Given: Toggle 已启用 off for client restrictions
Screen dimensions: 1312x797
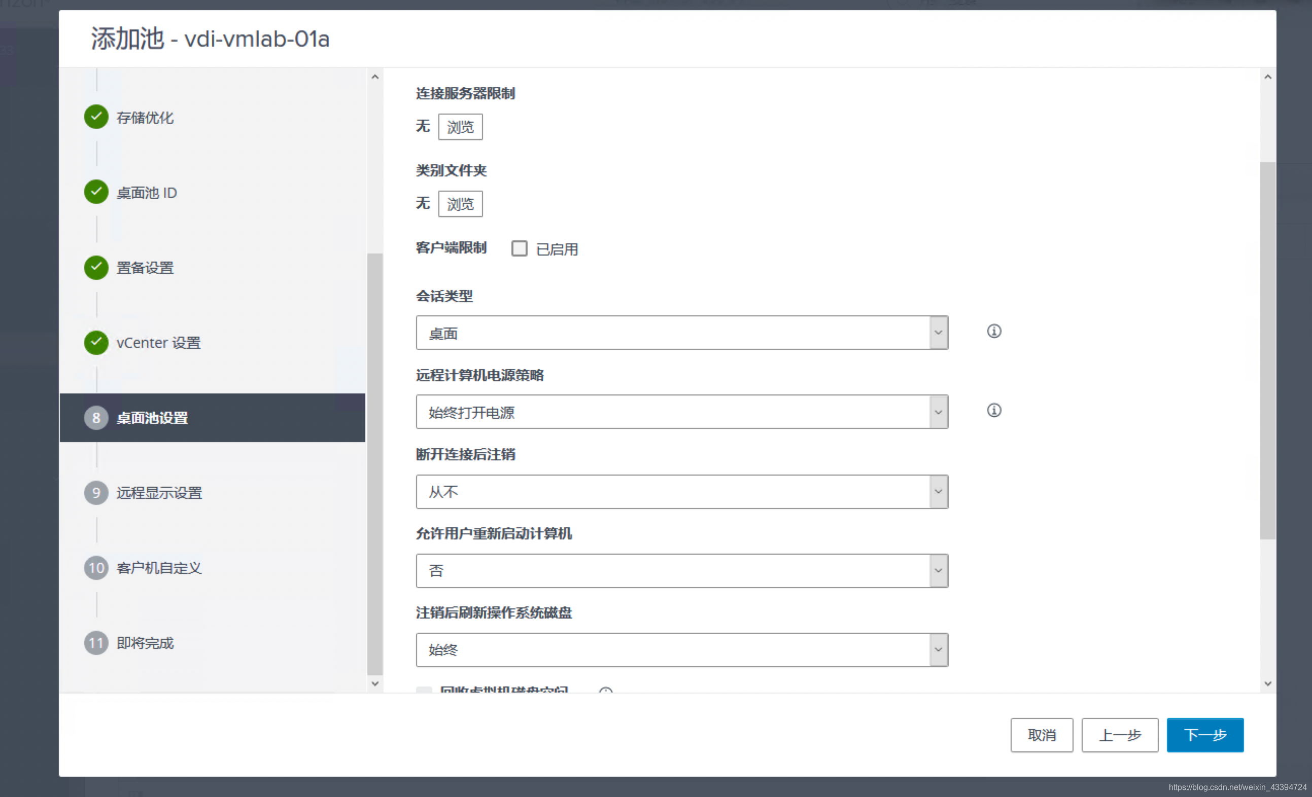Looking at the screenshot, I should (x=519, y=248).
